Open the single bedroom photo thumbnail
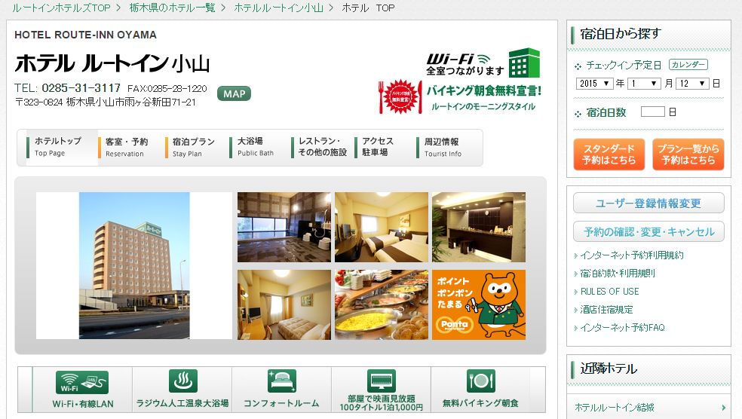 (x=284, y=304)
